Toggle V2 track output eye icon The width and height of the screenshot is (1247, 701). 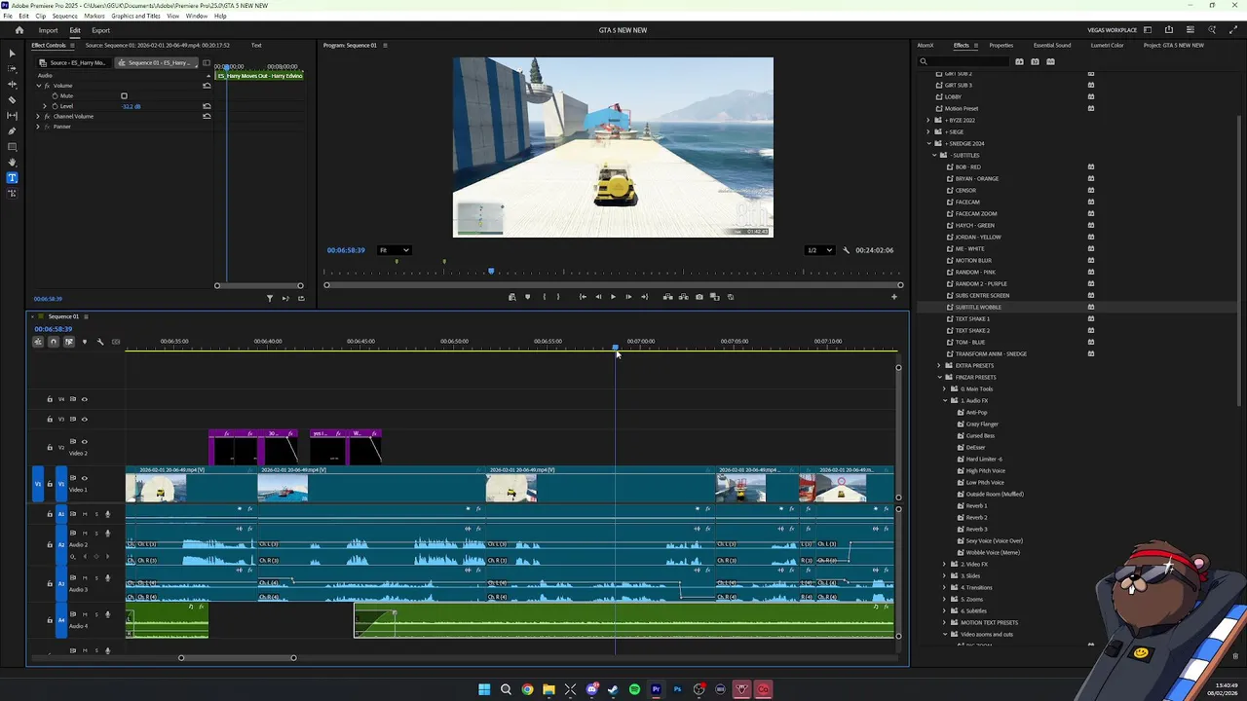click(x=84, y=442)
